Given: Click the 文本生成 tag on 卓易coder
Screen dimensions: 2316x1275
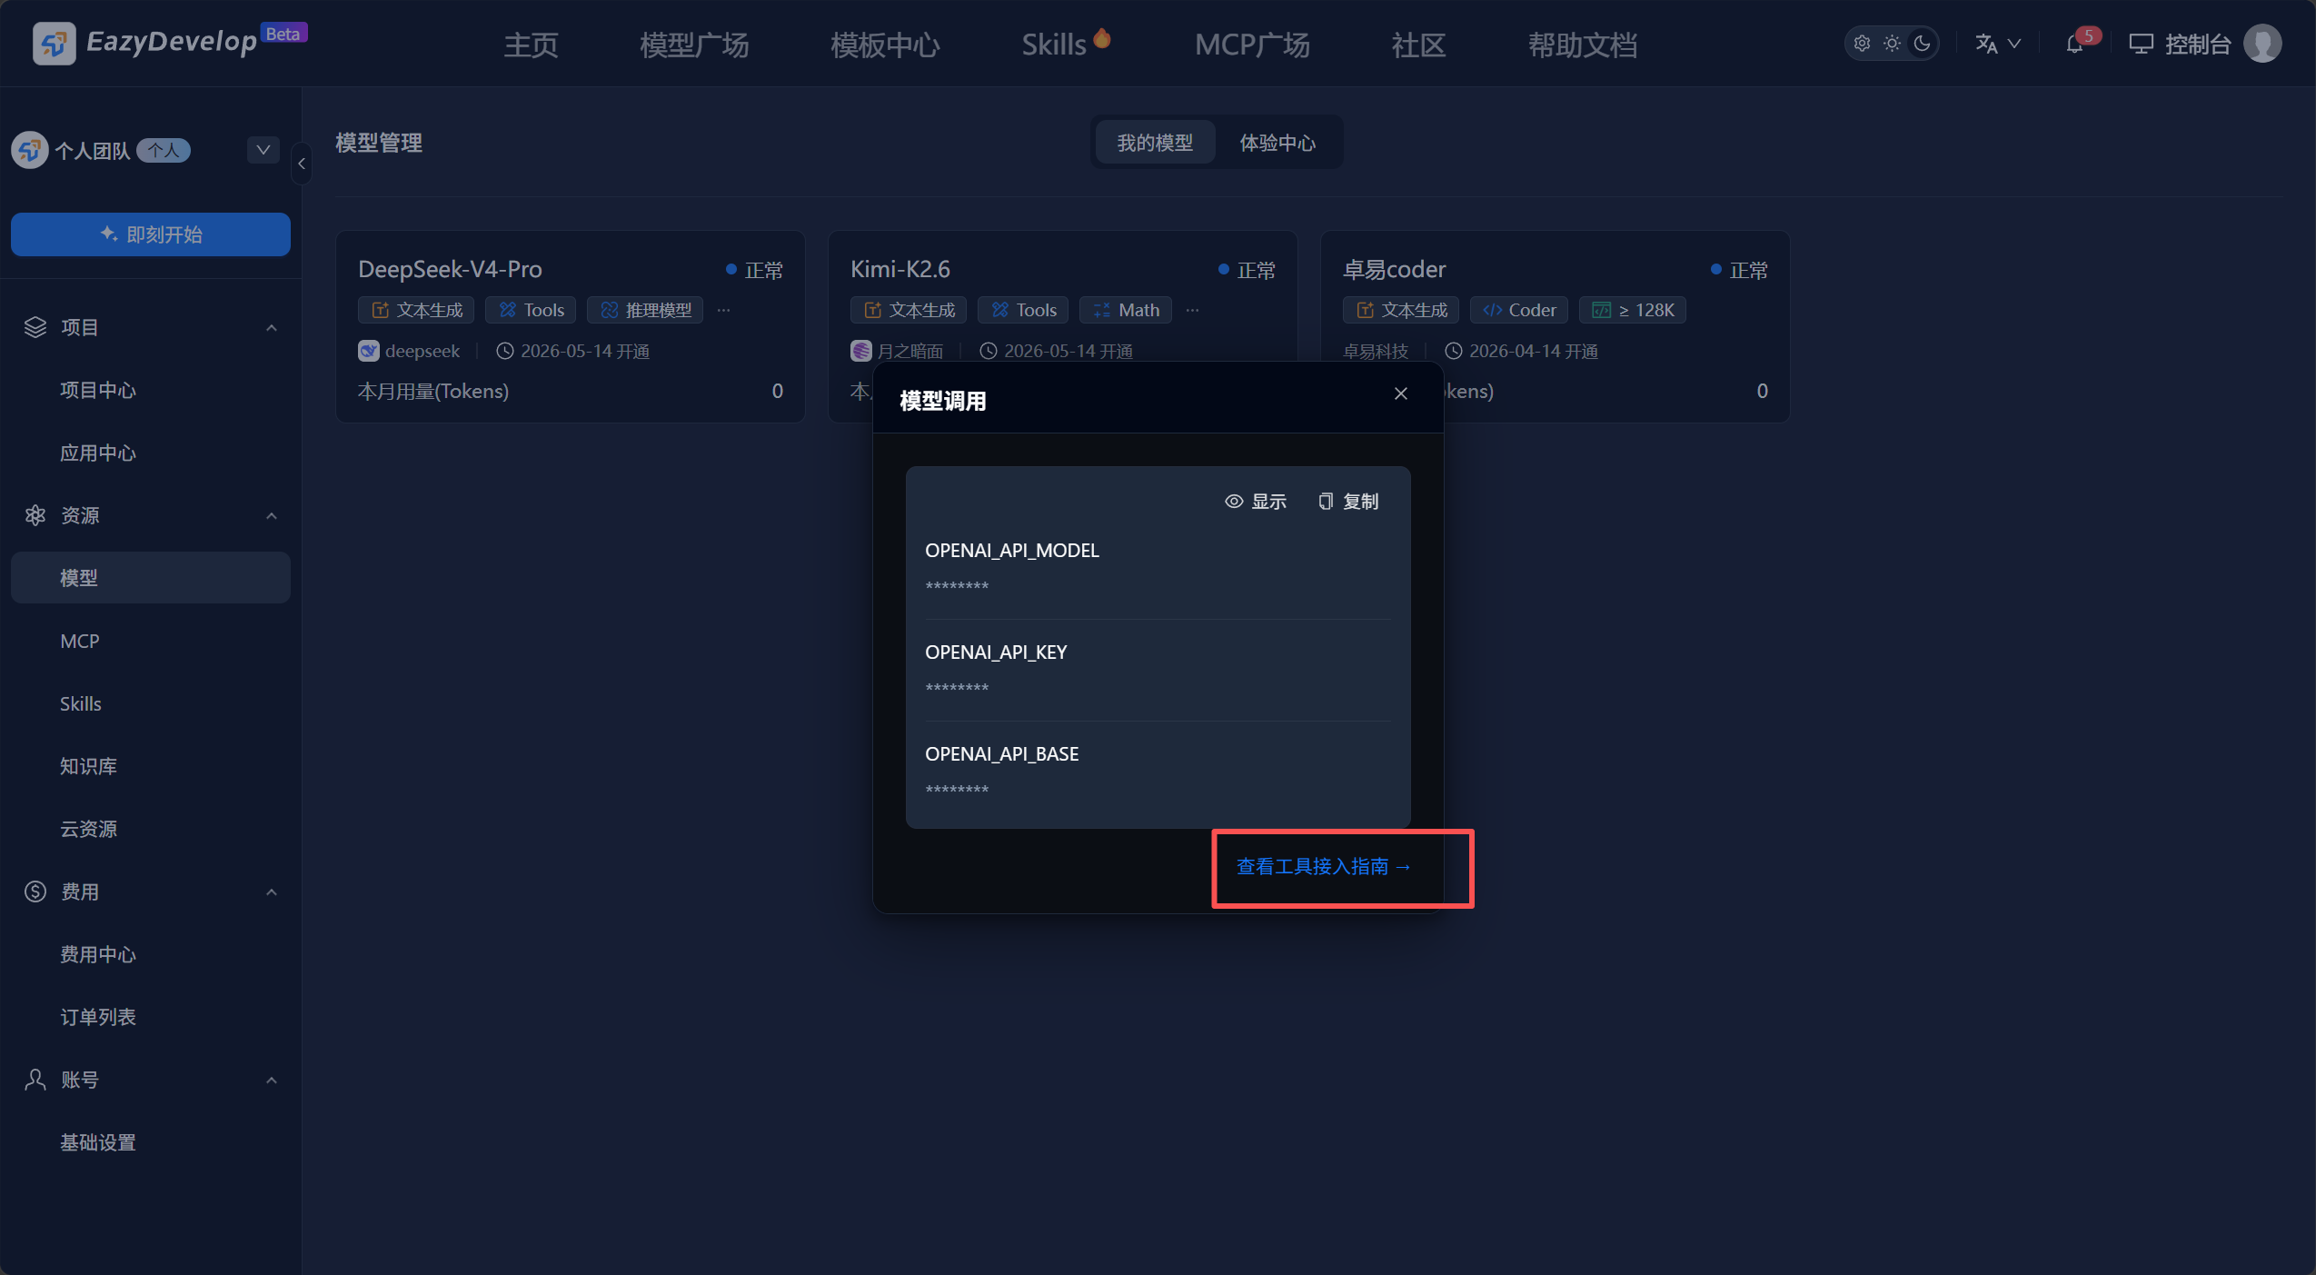Looking at the screenshot, I should (1401, 310).
